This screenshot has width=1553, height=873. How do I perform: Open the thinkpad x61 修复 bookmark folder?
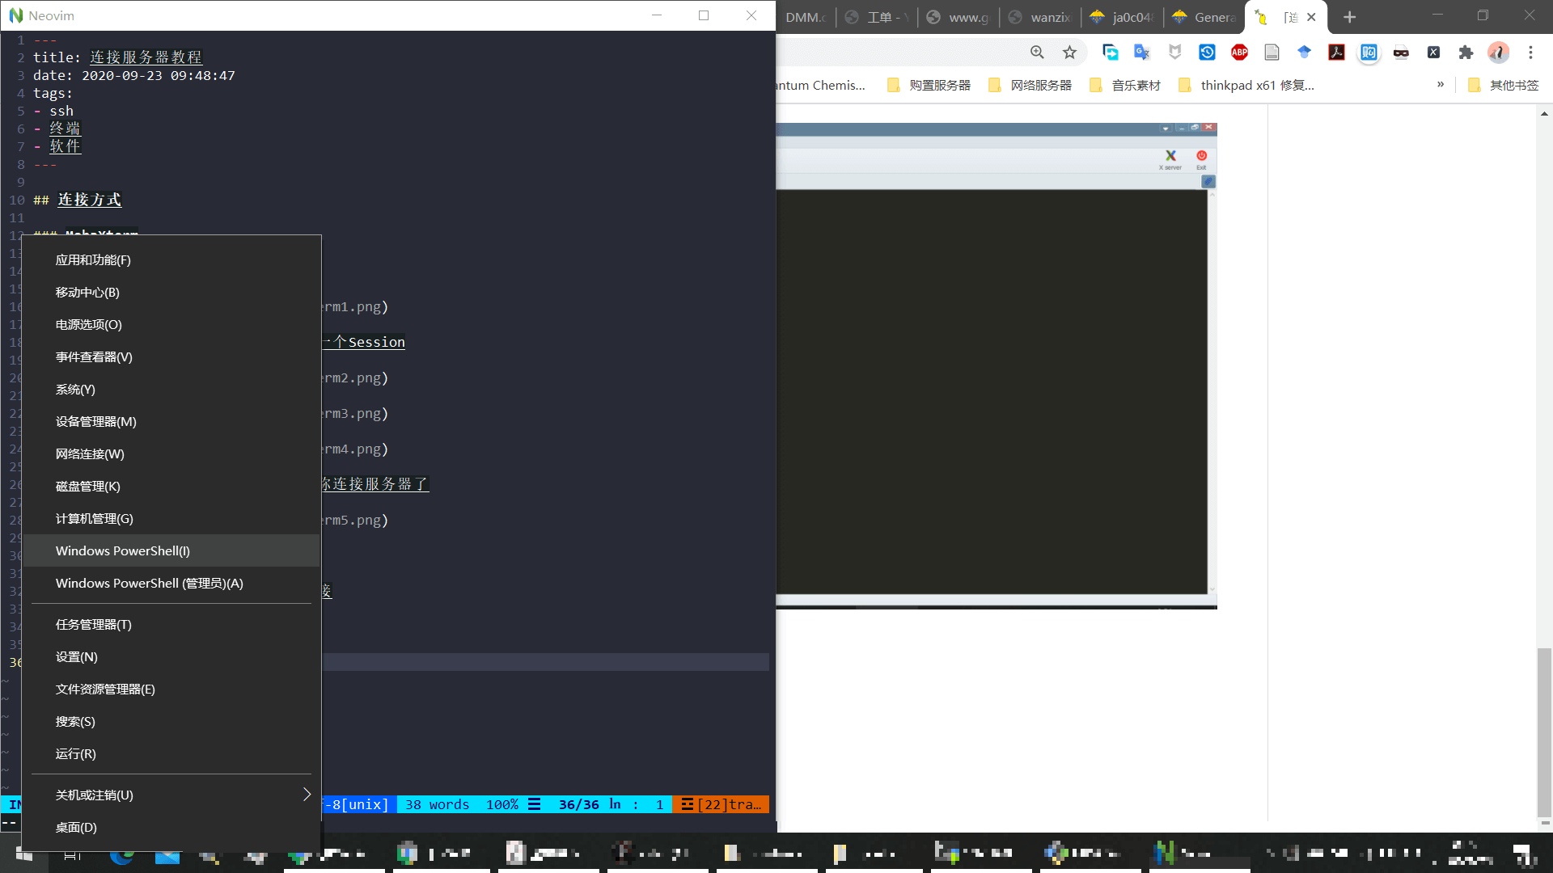1246,85
